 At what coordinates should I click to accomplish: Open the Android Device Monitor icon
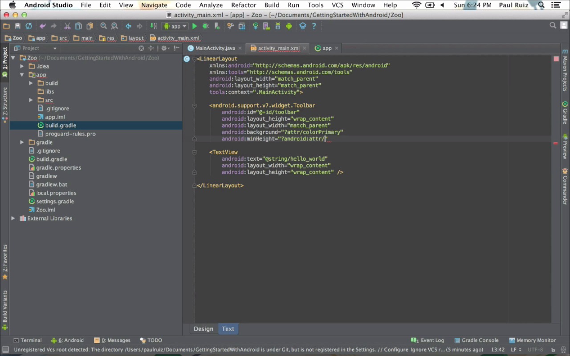(x=289, y=26)
